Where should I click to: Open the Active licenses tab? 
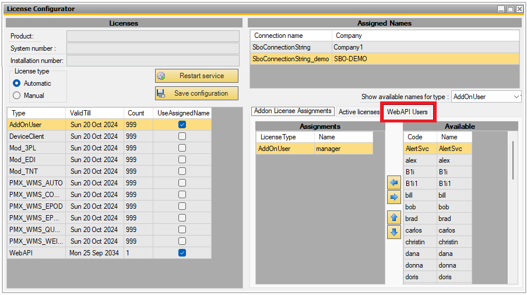(x=359, y=112)
